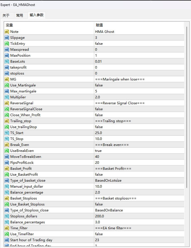Click the integer icon next to Slippage

(7, 38)
